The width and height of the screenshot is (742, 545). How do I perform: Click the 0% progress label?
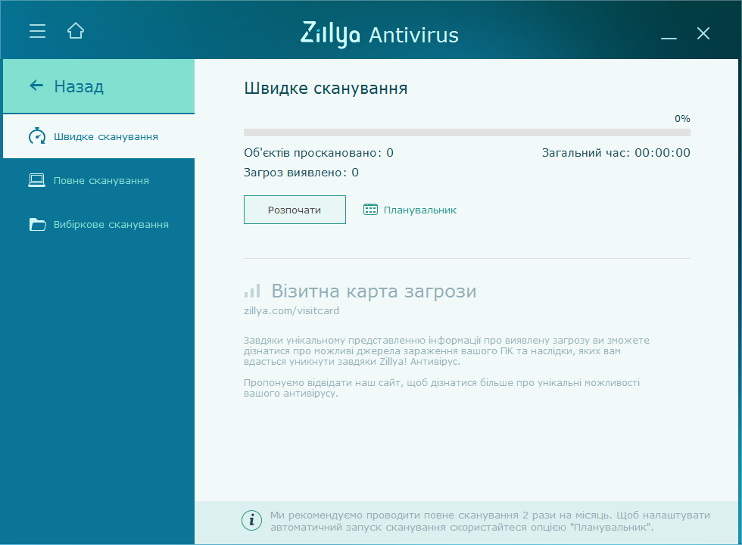coord(682,118)
